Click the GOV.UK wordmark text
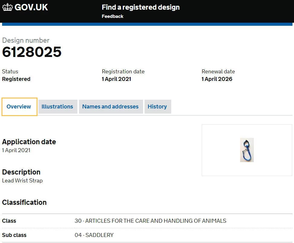Screen dimensions: 294x243 (31, 7)
